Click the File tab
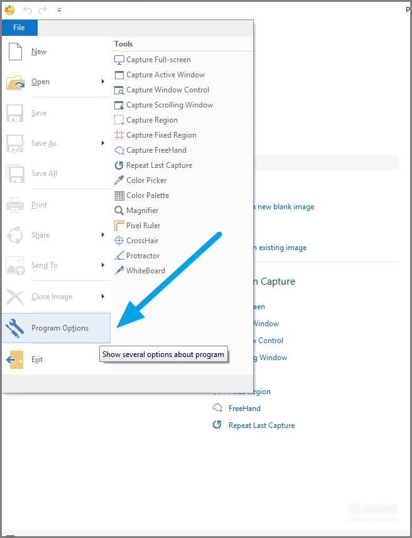The height and width of the screenshot is (538, 412). (19, 28)
